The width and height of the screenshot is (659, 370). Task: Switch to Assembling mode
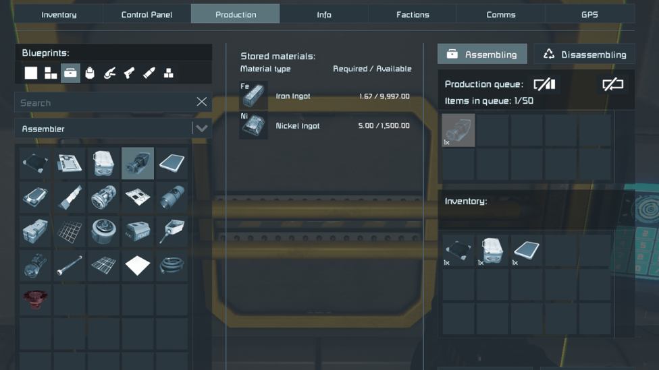[x=482, y=54]
